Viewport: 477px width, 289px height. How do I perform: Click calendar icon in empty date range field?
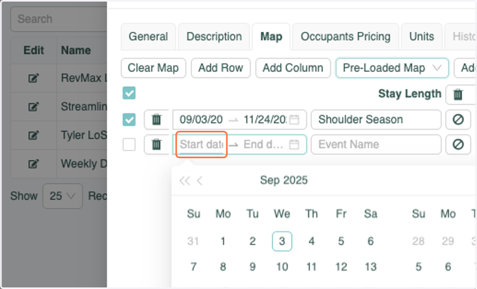point(294,145)
